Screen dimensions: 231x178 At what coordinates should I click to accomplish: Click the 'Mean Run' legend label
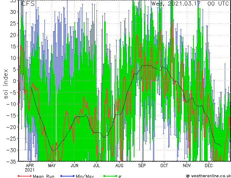43,176
